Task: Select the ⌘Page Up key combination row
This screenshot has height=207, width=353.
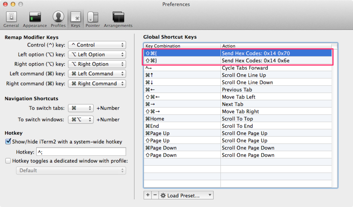Action: pos(238,133)
